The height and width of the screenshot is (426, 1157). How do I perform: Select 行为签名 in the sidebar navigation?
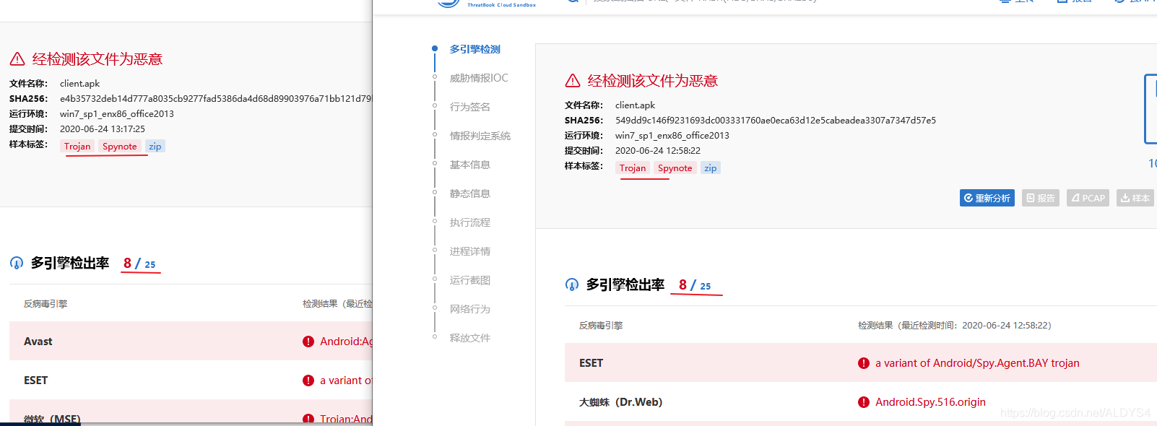point(470,107)
